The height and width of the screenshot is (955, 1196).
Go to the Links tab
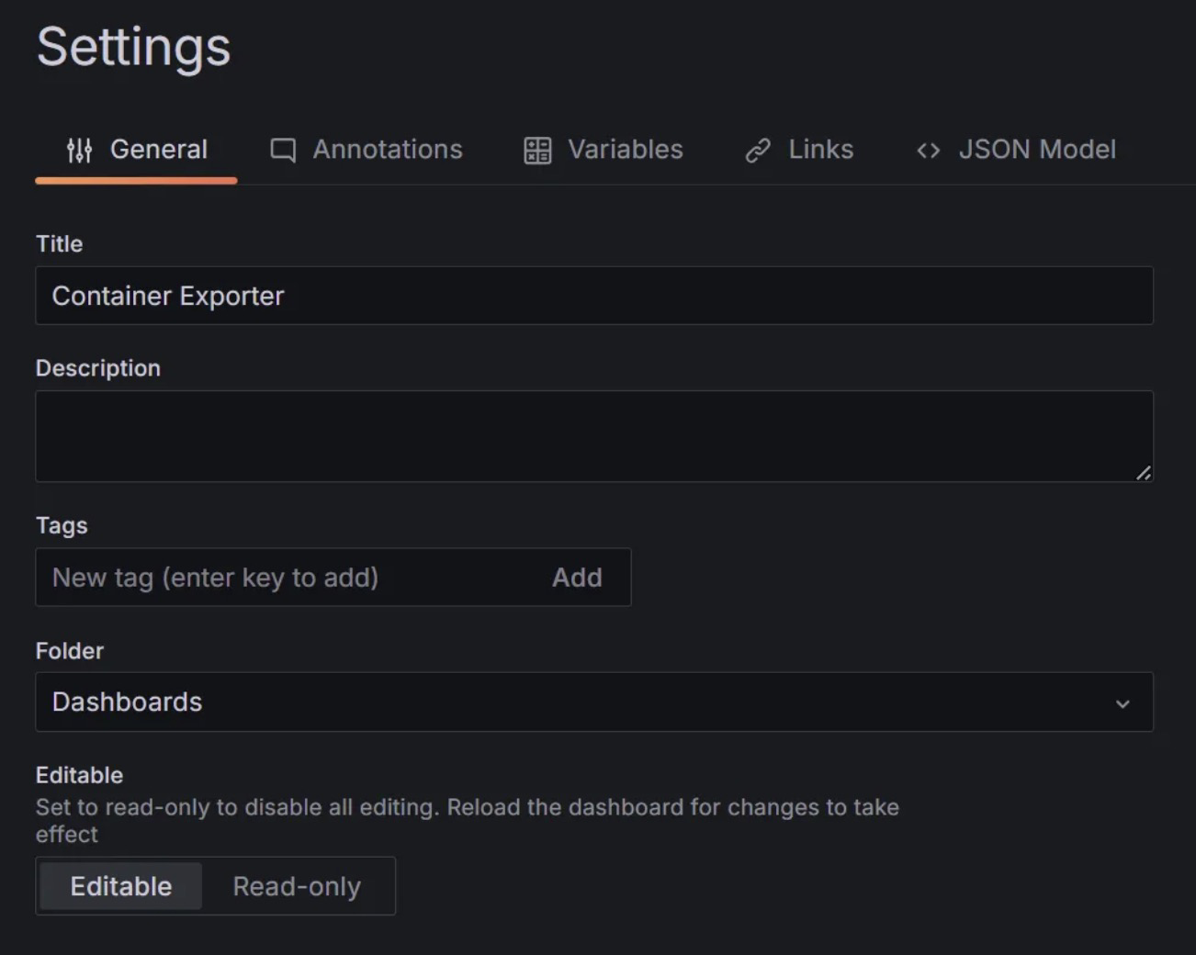pos(820,150)
